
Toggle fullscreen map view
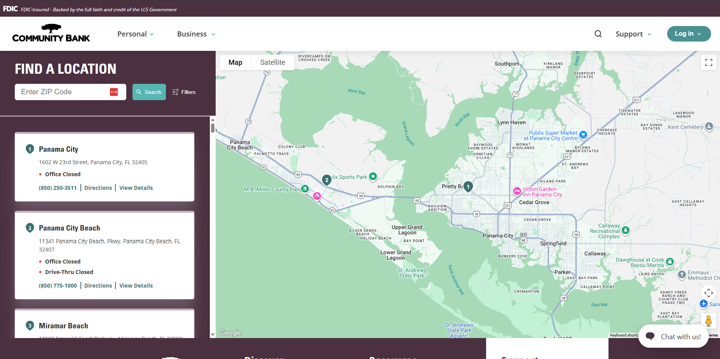pyautogui.click(x=708, y=62)
